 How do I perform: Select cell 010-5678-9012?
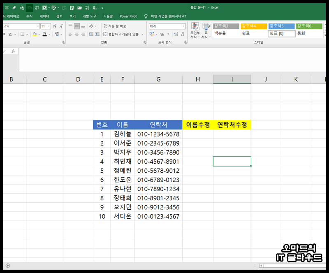click(158, 171)
